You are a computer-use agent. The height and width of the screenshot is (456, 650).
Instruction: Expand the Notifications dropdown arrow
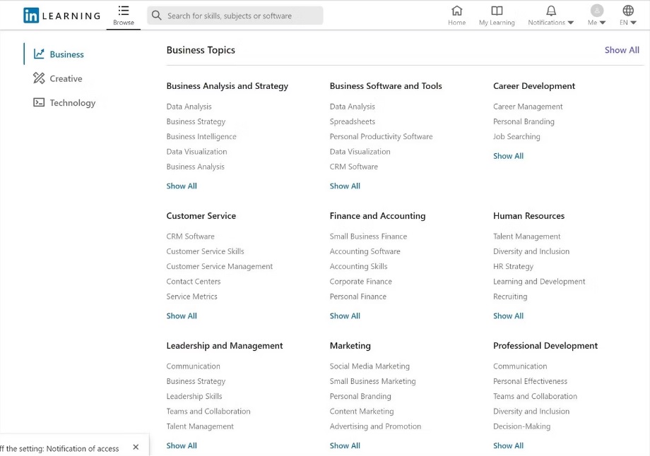(x=571, y=23)
